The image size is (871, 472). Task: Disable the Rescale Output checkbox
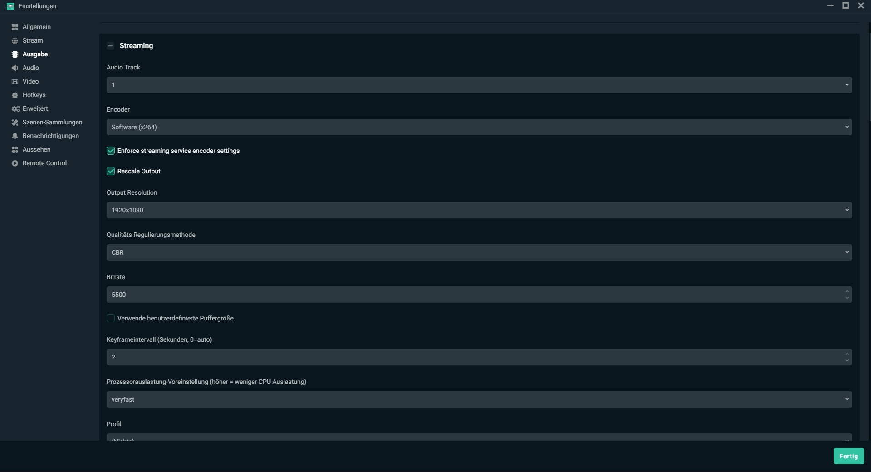(111, 171)
